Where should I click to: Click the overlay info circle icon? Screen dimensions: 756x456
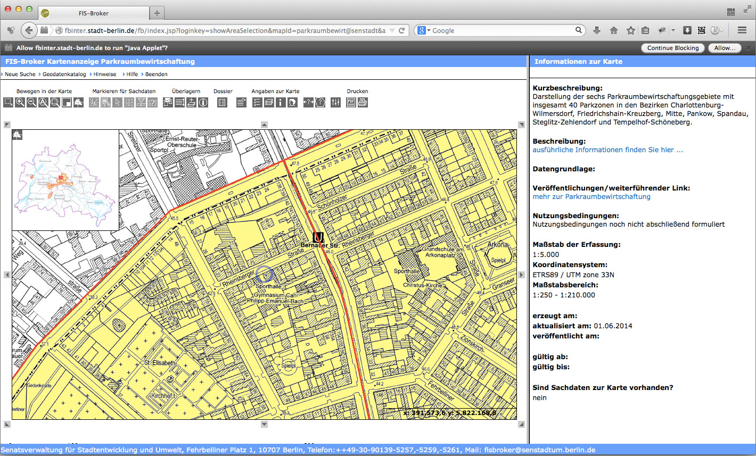coord(203,102)
